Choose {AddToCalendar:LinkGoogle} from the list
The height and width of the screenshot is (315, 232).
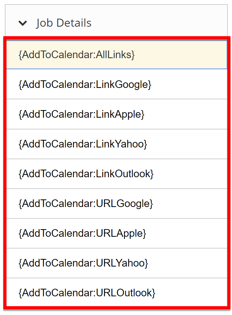pyautogui.click(x=85, y=84)
